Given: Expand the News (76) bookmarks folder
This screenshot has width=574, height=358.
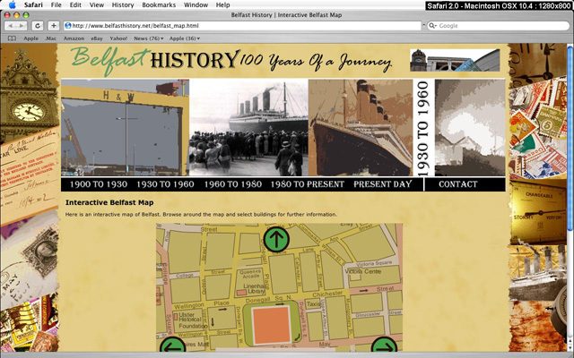Looking at the screenshot, I should pos(148,38).
